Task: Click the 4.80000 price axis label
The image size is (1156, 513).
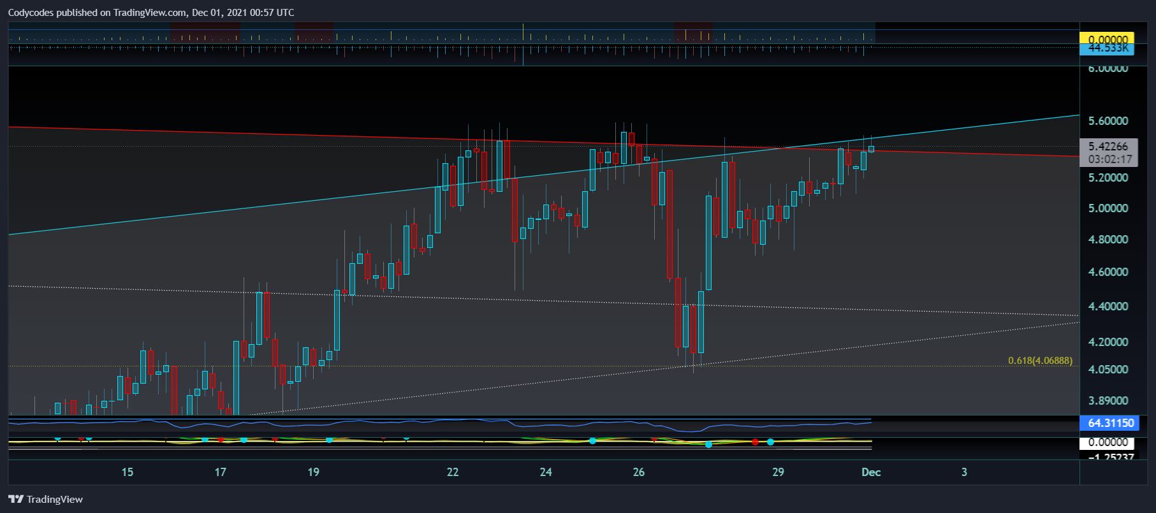Action: pyautogui.click(x=1108, y=240)
